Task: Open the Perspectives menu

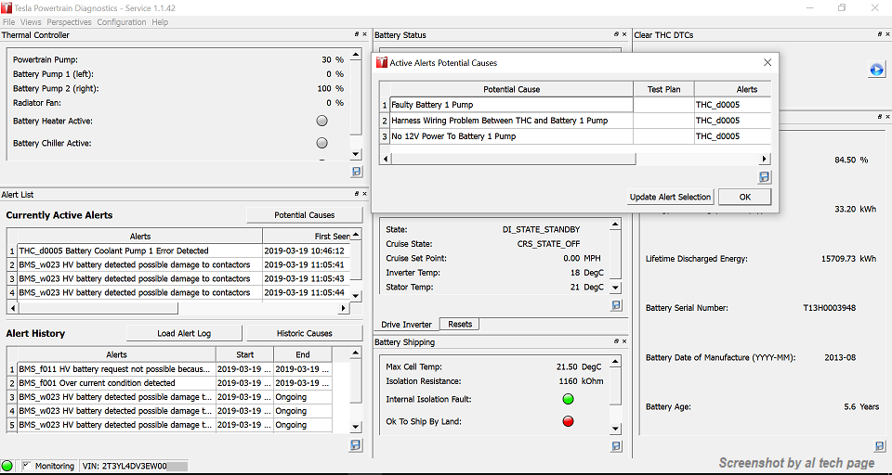Action: pyautogui.click(x=69, y=21)
